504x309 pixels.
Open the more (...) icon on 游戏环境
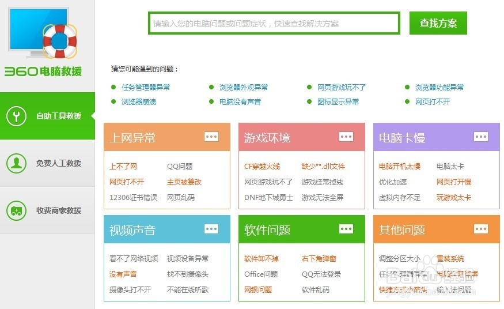pyautogui.click(x=346, y=137)
